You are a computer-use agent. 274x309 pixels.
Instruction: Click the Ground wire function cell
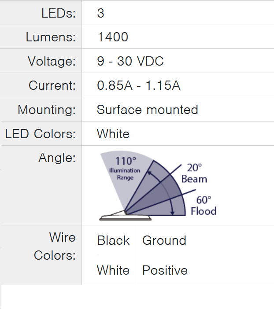click(x=164, y=240)
